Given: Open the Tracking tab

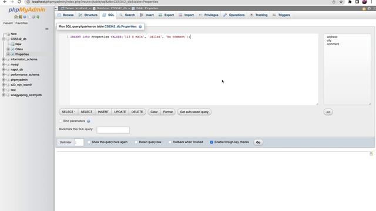Looking at the screenshot, I should 258,15.
